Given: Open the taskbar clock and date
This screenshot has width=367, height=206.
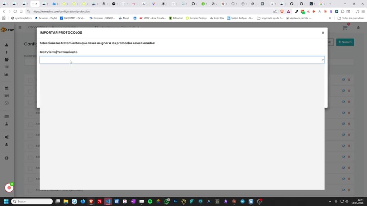Looking at the screenshot, I should click(x=357, y=201).
